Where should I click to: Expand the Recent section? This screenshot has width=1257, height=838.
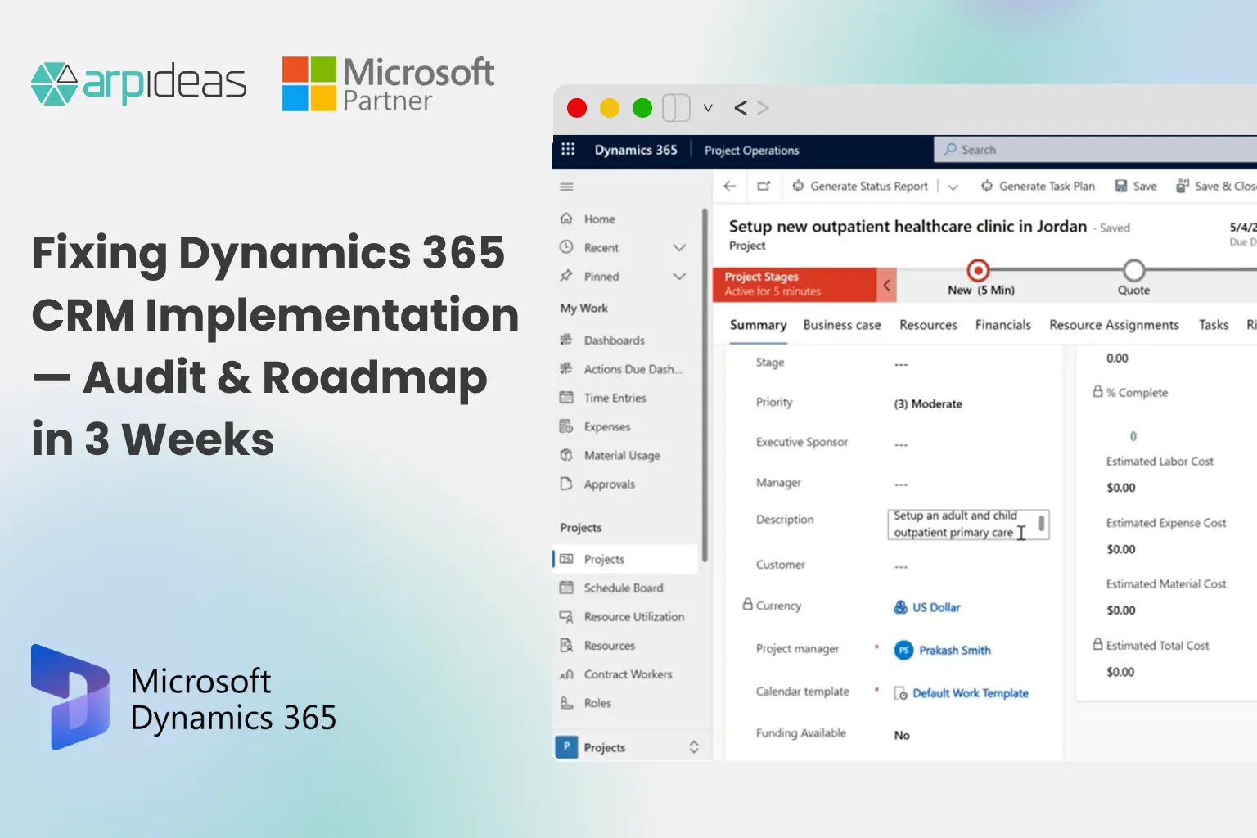(679, 247)
